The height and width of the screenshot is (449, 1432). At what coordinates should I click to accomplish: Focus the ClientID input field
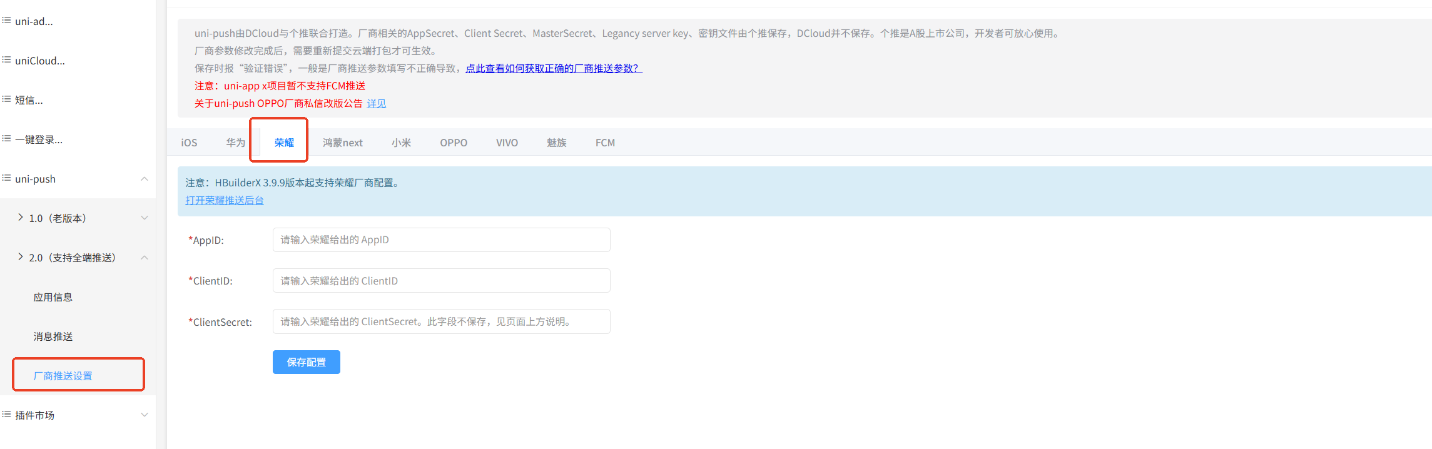(x=442, y=281)
